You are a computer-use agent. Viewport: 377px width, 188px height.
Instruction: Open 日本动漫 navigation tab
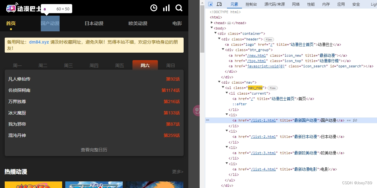[94, 23]
